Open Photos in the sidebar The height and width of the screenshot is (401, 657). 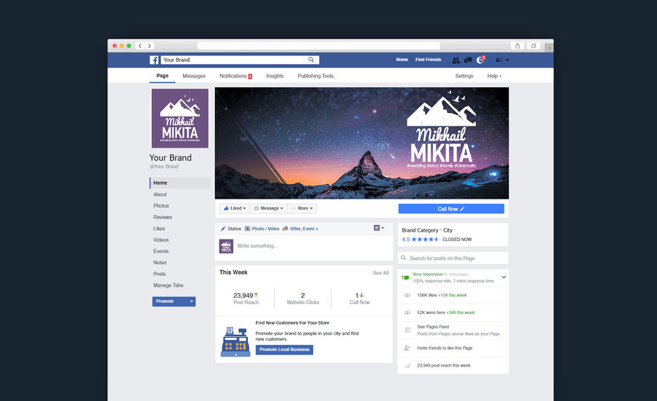click(161, 206)
